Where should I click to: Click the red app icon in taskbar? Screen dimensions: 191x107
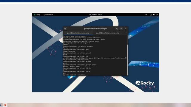tap(5, 105)
